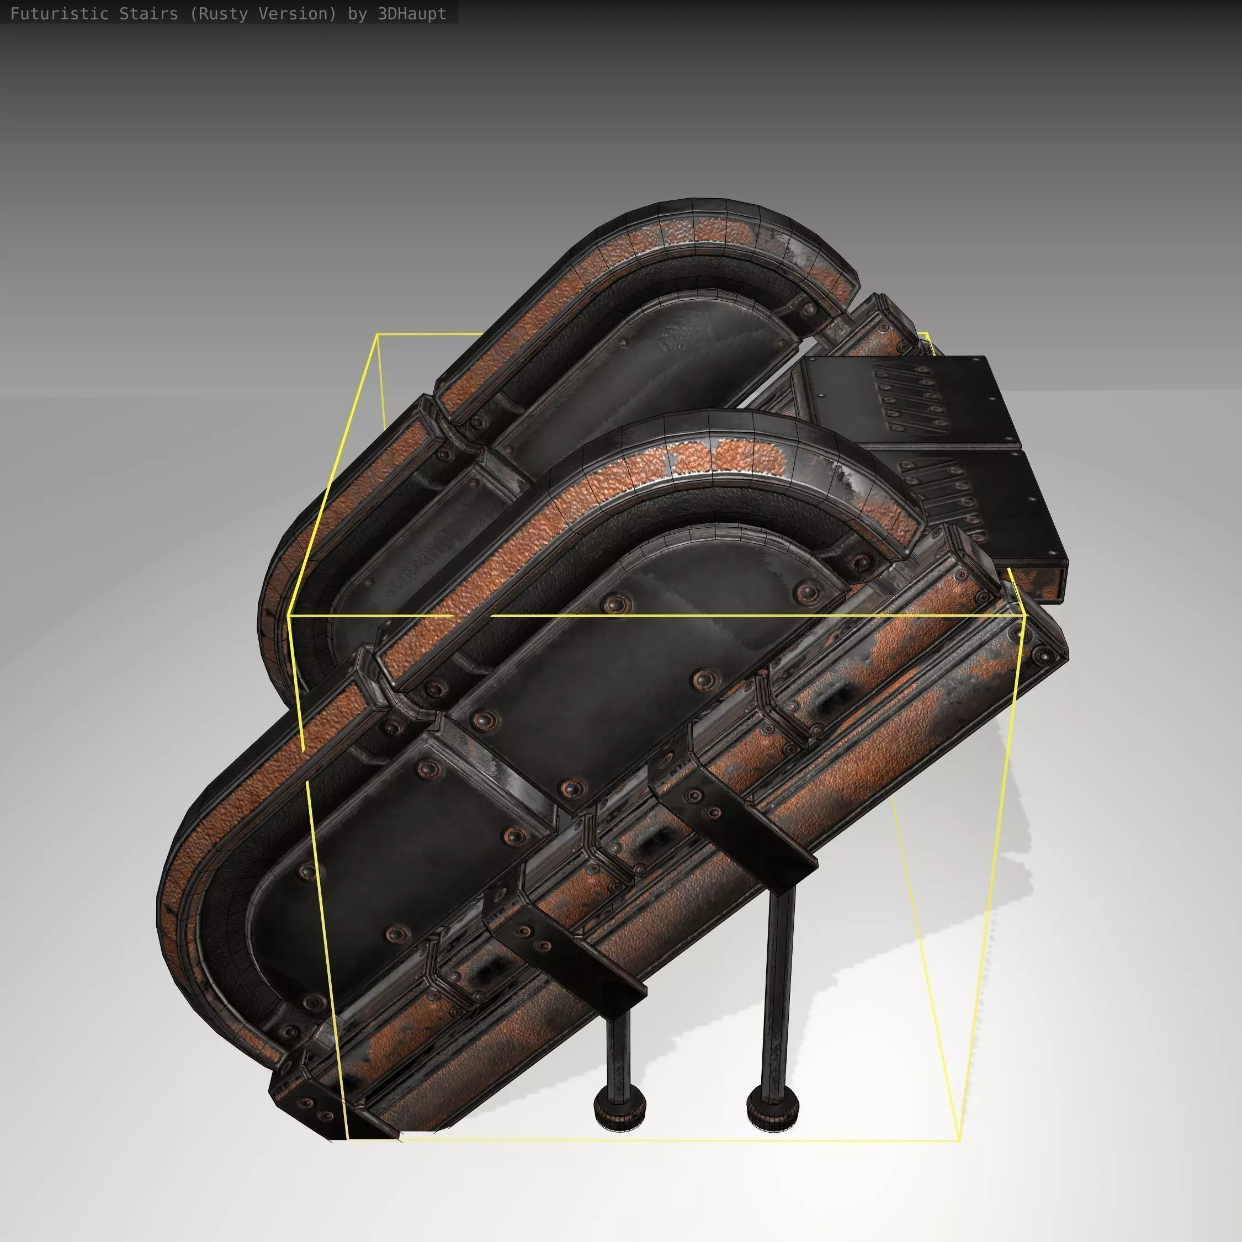Click the "Futuristic Stairs (Rusty Version) by 3DHaupt" title
The height and width of the screenshot is (1242, 1242).
[228, 13]
